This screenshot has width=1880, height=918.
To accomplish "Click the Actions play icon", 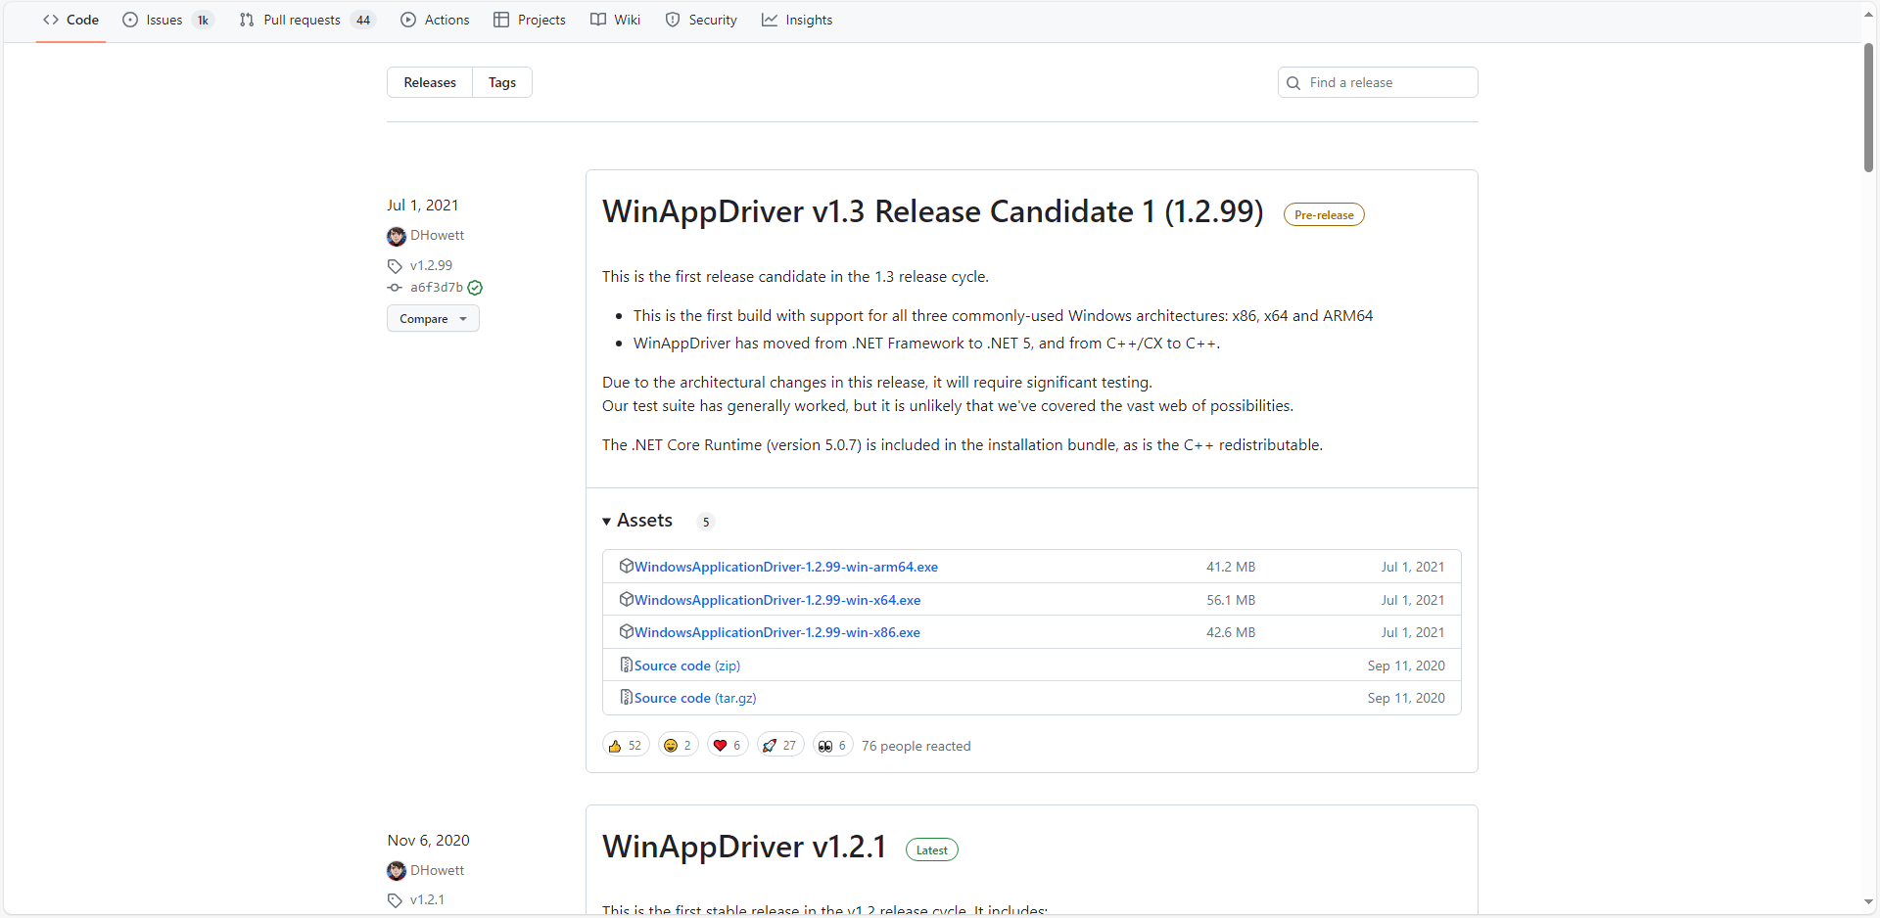I will 408,20.
